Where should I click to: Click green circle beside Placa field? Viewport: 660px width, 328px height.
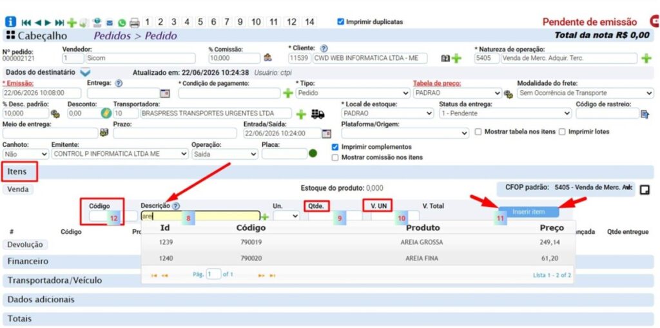pos(313,153)
